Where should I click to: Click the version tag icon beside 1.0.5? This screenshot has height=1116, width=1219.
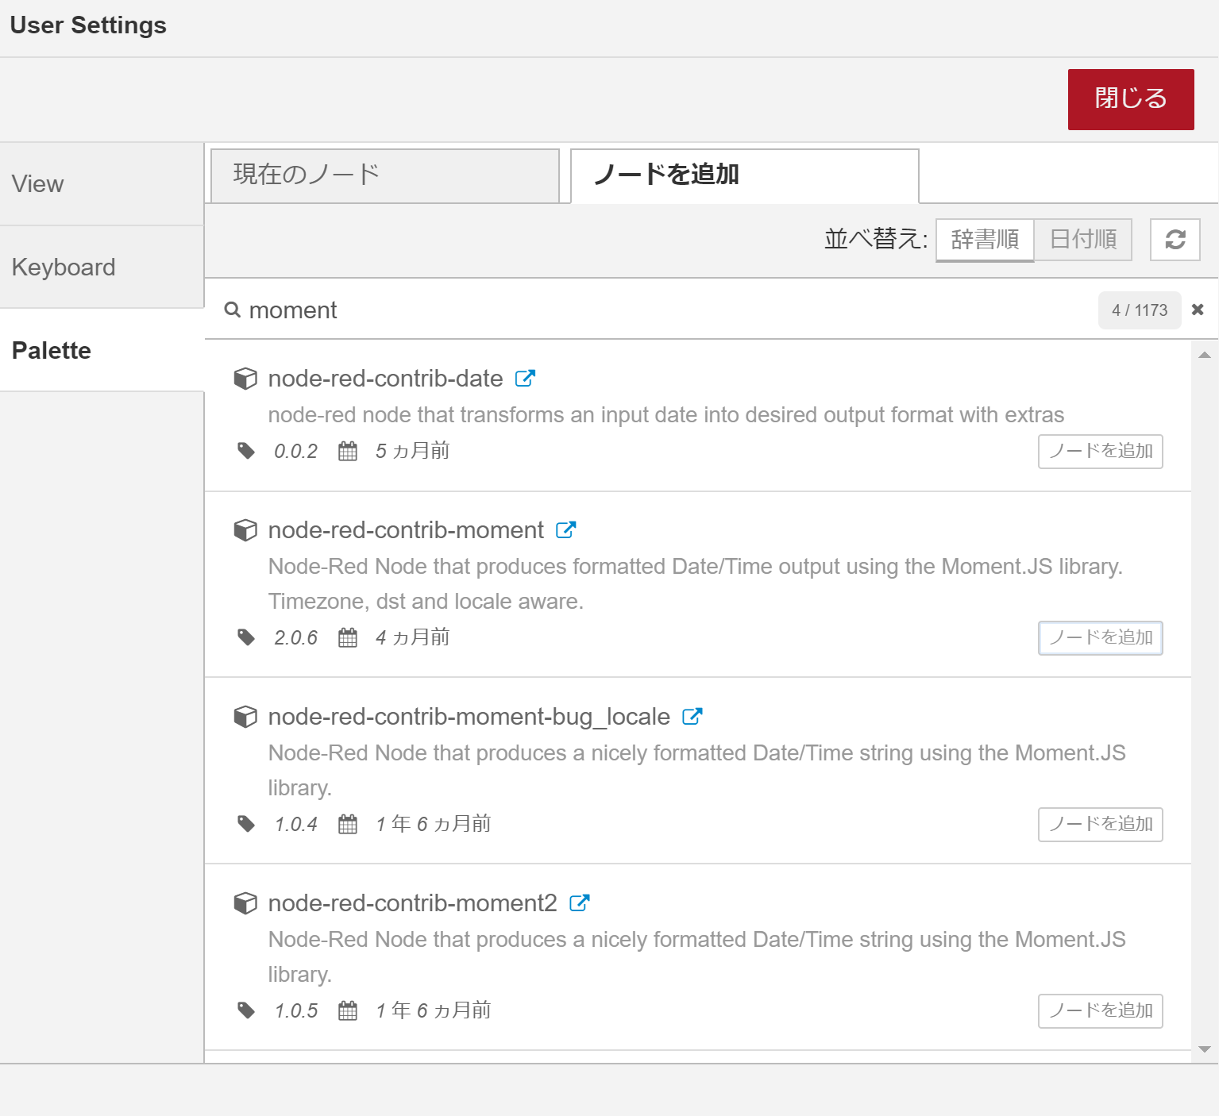click(x=246, y=1010)
